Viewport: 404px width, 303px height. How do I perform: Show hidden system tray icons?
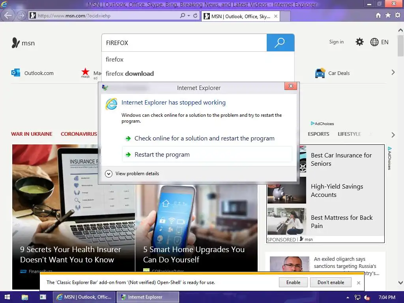click(348, 297)
